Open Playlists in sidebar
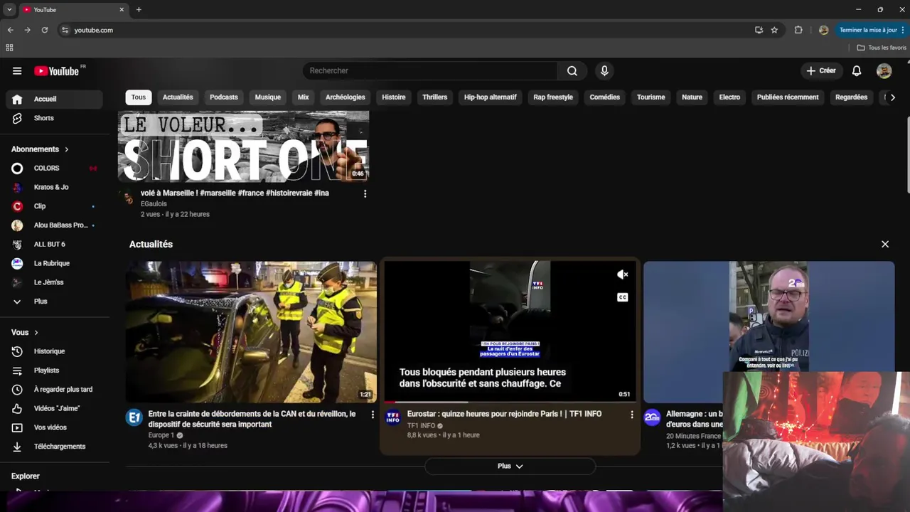This screenshot has width=910, height=512. (x=54, y=370)
